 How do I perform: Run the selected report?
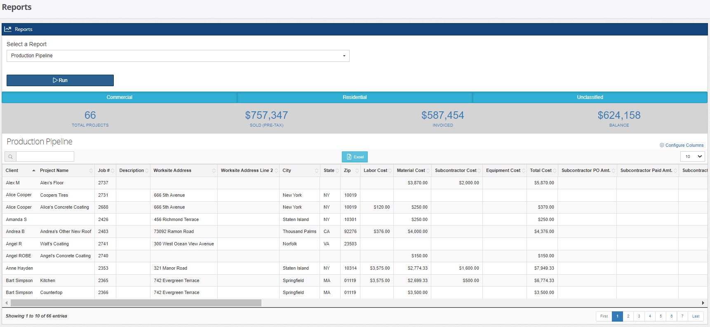coord(60,80)
